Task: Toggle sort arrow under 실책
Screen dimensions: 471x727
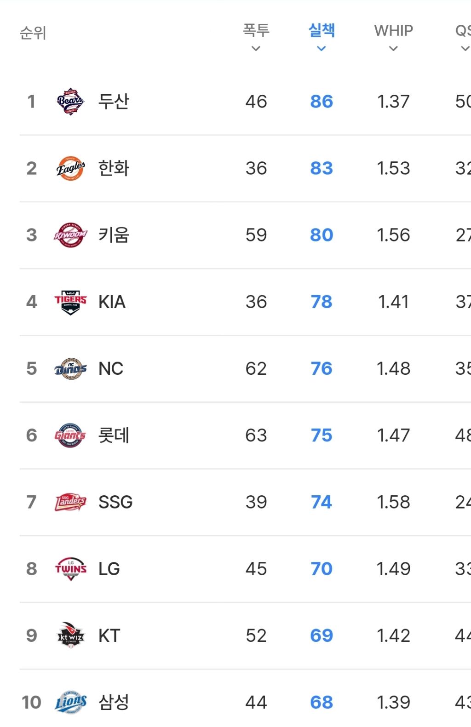Action: coord(322,49)
